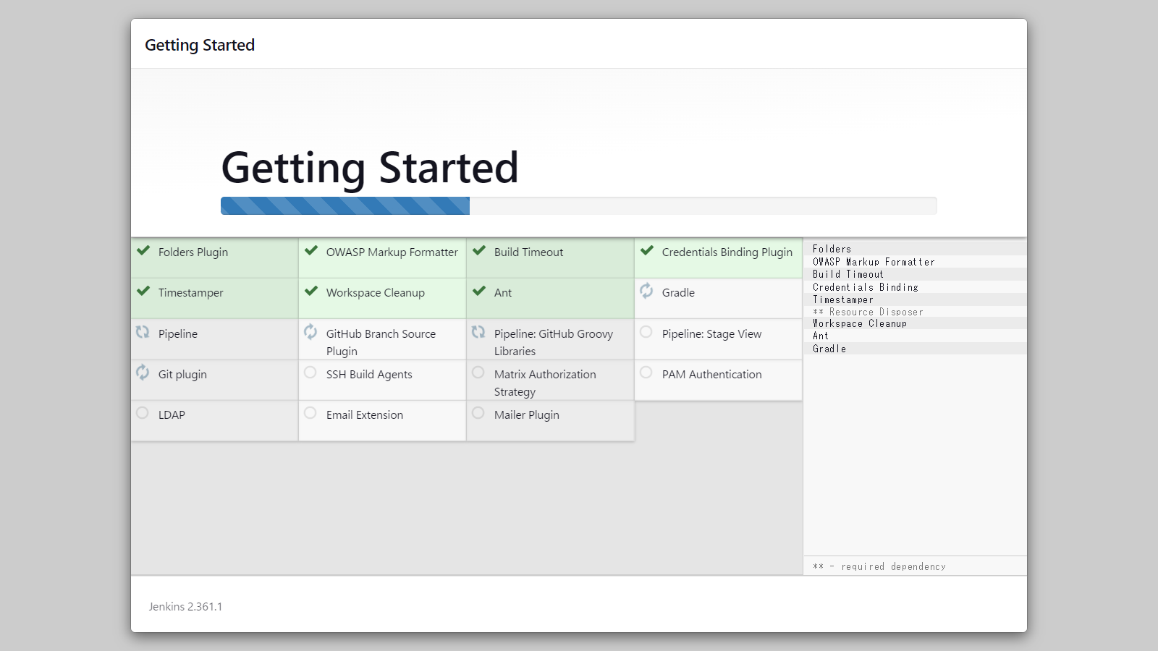Click the Jenkins 2.361.1 version text

point(185,607)
